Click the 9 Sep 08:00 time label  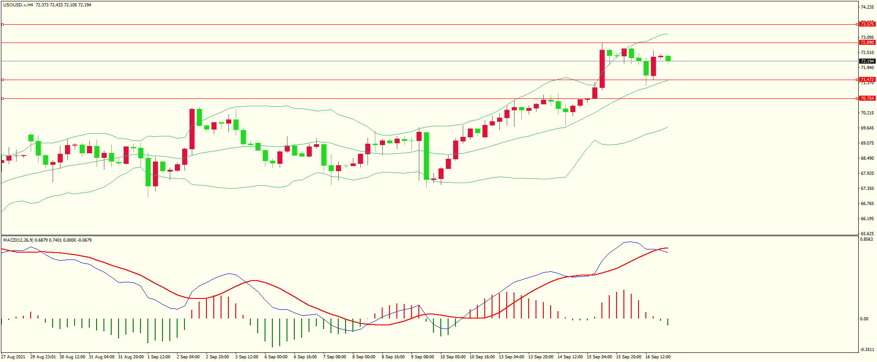click(422, 357)
